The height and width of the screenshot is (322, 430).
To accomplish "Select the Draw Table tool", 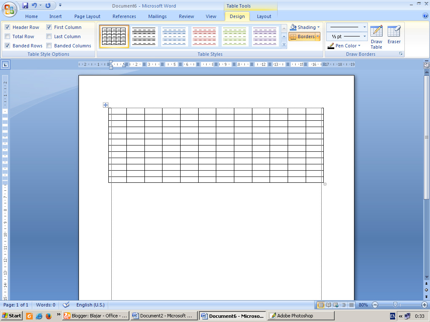I will (376, 36).
